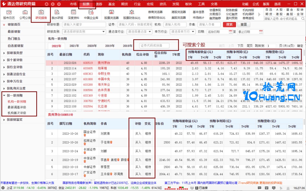Open 热门概念 in the sidebar
Screen dimensions: 306x191
point(14,38)
